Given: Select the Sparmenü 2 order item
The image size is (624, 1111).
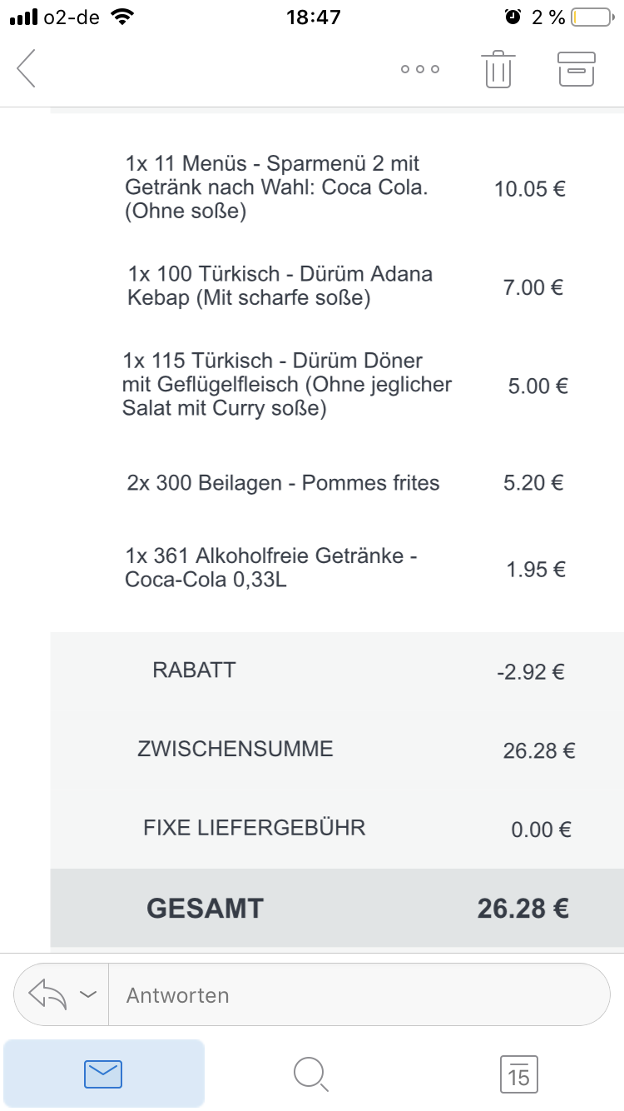Looking at the screenshot, I should pos(276,187).
